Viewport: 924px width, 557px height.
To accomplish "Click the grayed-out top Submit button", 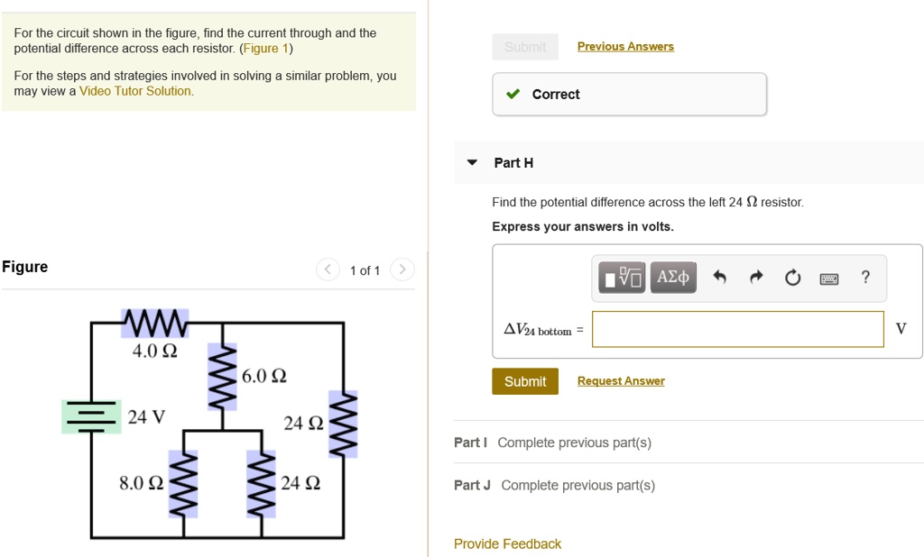I will click(x=524, y=46).
